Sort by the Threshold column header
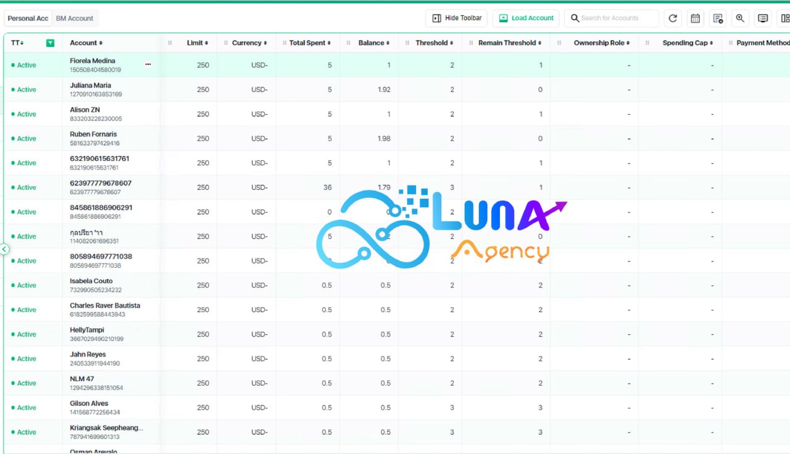 coord(434,43)
